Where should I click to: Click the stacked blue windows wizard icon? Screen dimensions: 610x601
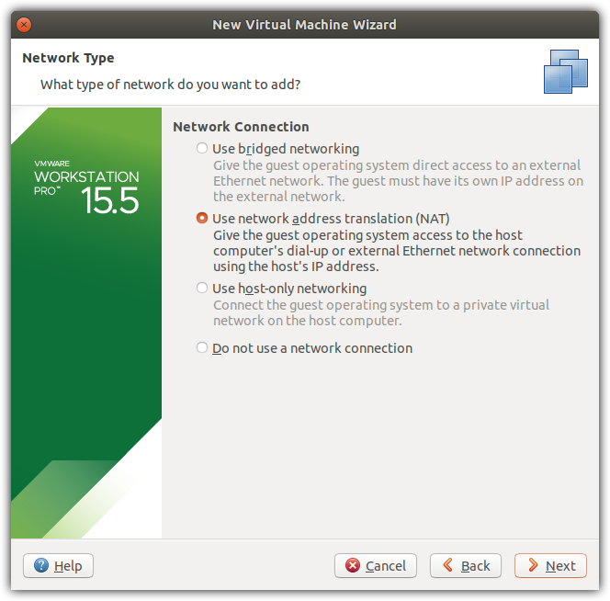(x=566, y=72)
